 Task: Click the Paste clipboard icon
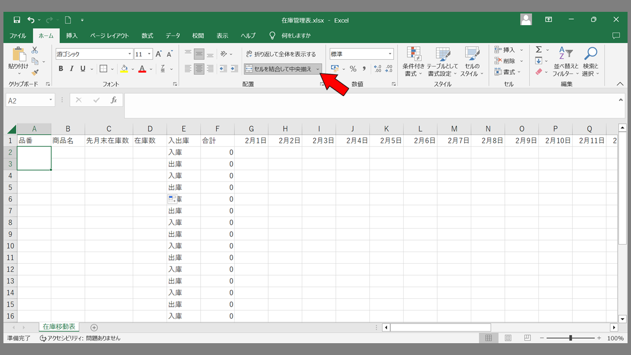19,54
